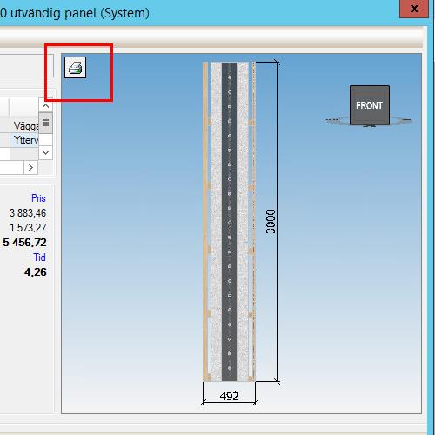Click the Vägga column cell
This screenshot has height=435, width=435.
24,125
